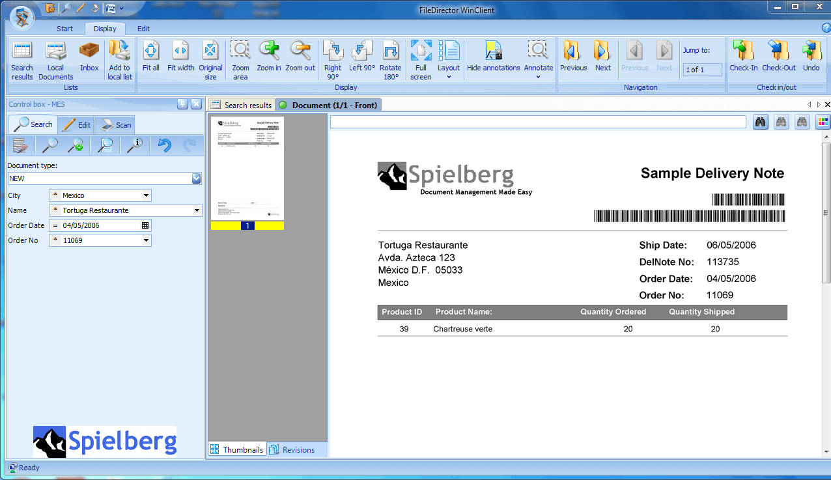Select the Display ribbon tab
Viewport: 831px width, 480px height.
point(105,29)
